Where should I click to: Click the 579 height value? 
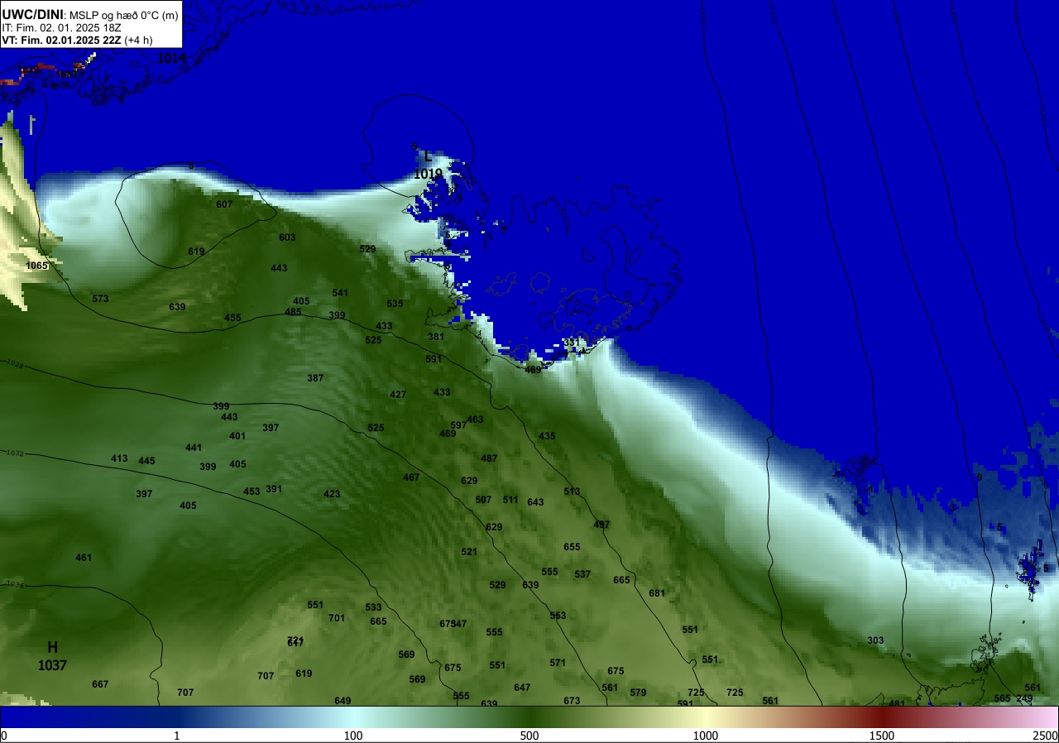638,693
